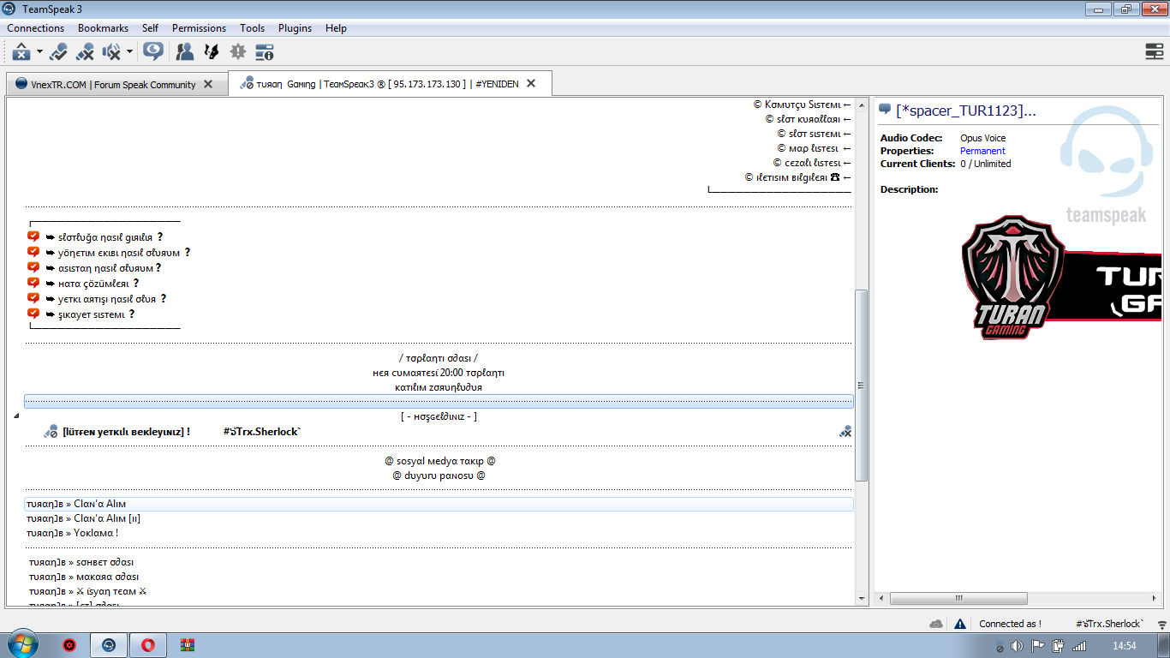Viewport: 1170px width, 658px height.
Task: Click checkmark icon beside şikayet sistemi
Action: [33, 314]
